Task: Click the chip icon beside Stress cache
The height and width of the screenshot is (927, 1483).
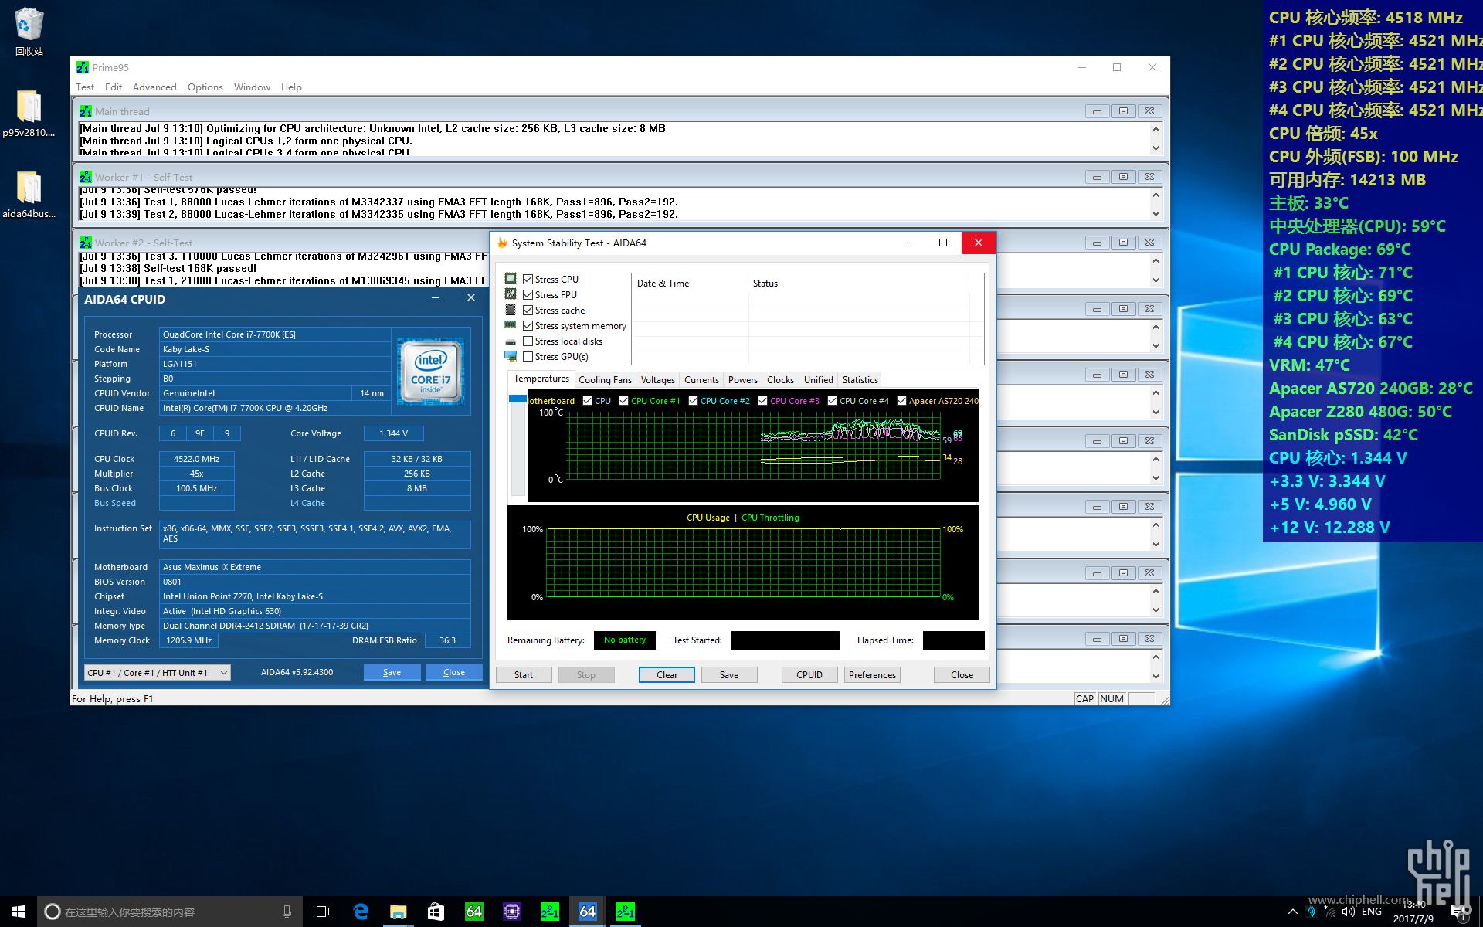Action: tap(511, 310)
